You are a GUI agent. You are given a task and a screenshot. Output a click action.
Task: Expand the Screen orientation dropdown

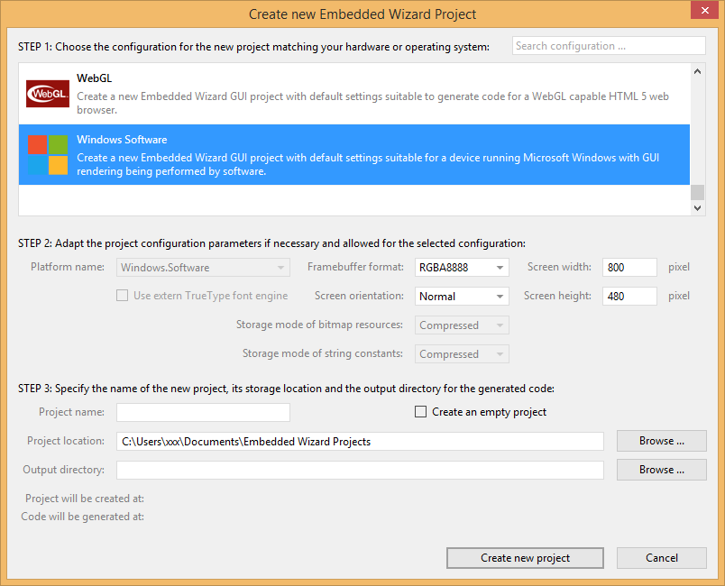point(462,297)
